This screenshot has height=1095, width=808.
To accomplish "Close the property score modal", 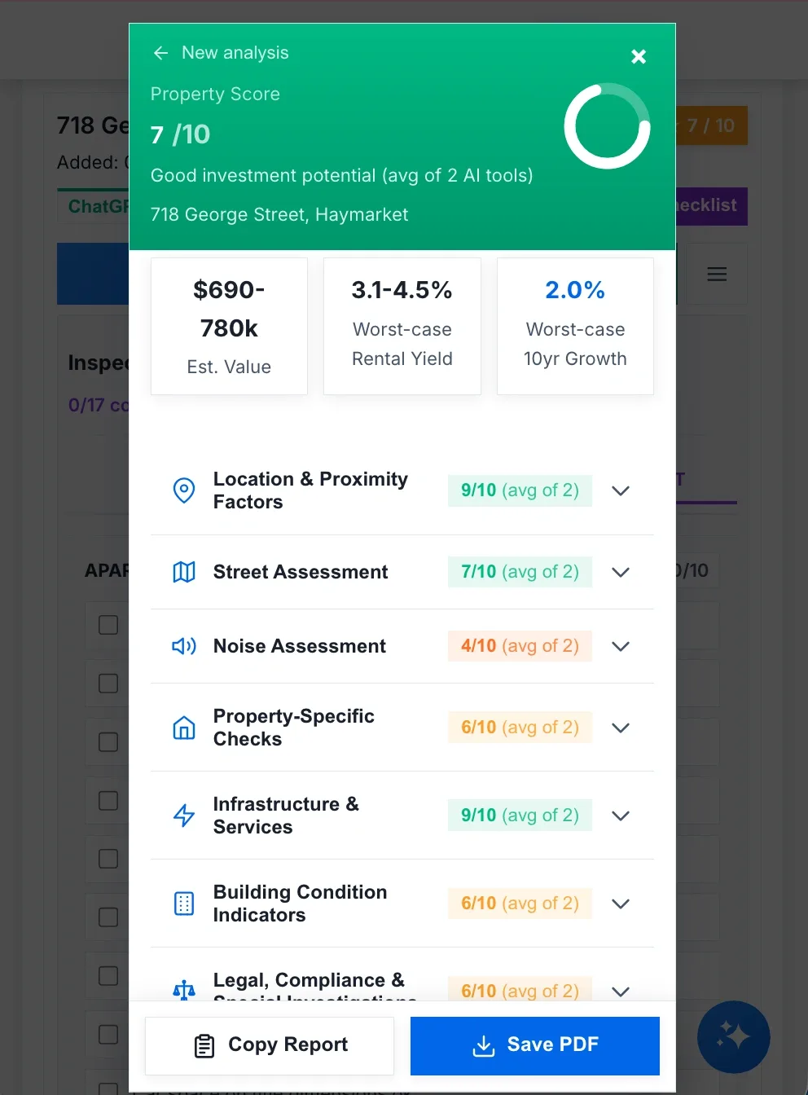I will pyautogui.click(x=639, y=56).
